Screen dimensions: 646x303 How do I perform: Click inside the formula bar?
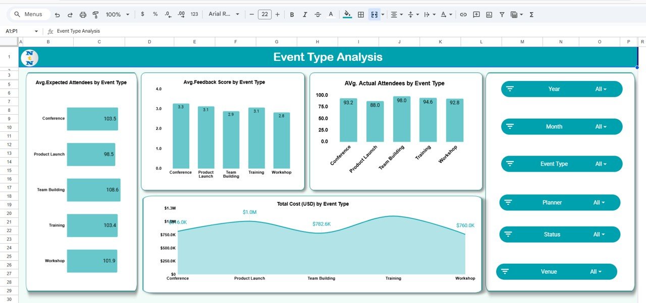coord(151,31)
